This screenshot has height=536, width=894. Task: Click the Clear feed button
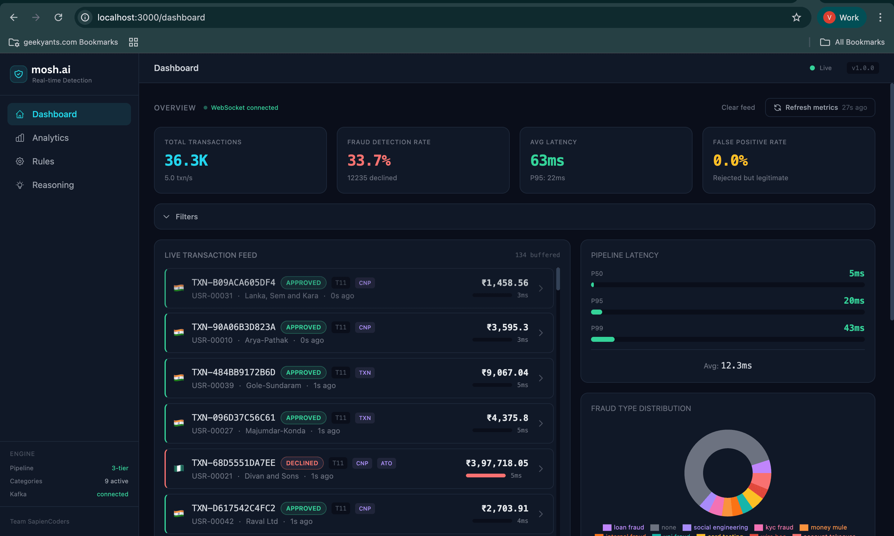(738, 107)
